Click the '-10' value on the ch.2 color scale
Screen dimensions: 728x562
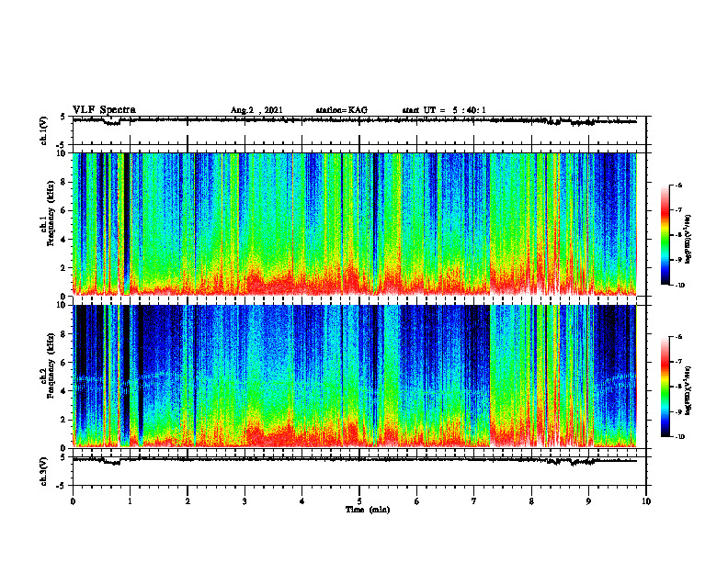680,437
